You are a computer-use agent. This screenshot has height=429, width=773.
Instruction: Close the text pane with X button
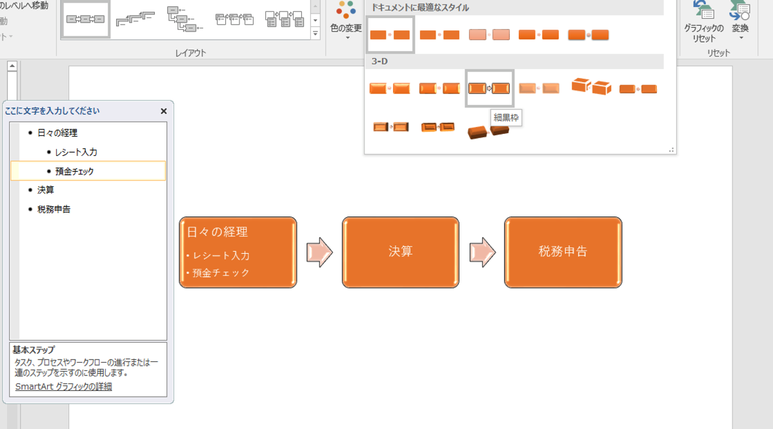tap(164, 111)
